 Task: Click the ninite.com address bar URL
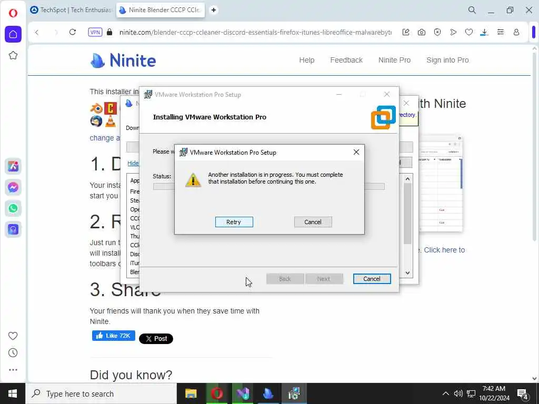tap(255, 32)
